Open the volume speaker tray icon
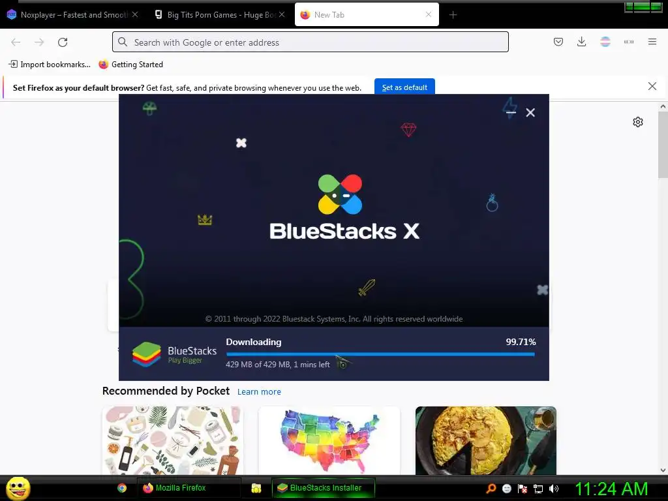The height and width of the screenshot is (501, 668). 554,489
